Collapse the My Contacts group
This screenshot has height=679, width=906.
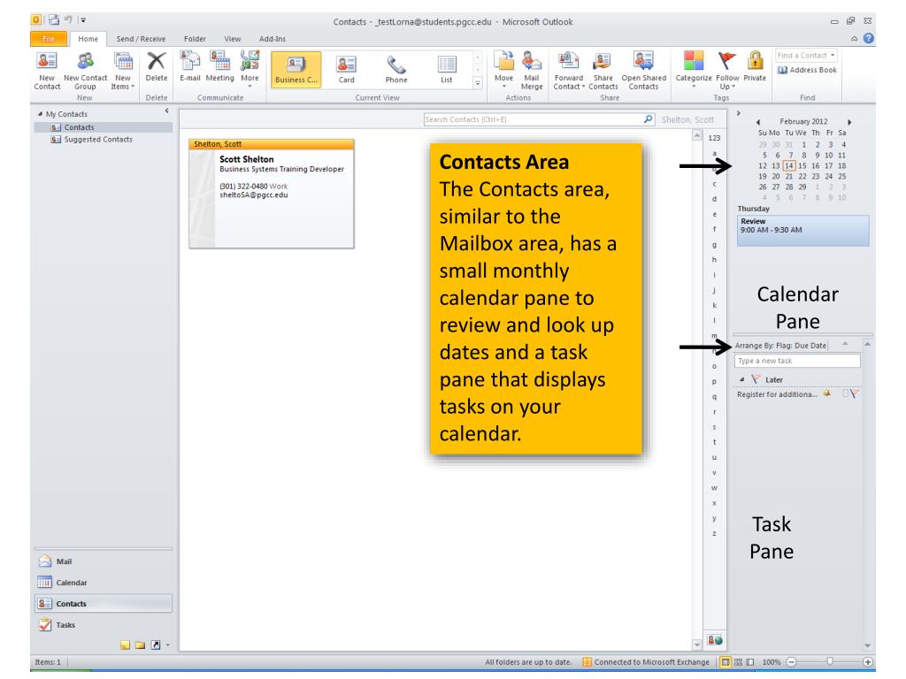point(40,114)
